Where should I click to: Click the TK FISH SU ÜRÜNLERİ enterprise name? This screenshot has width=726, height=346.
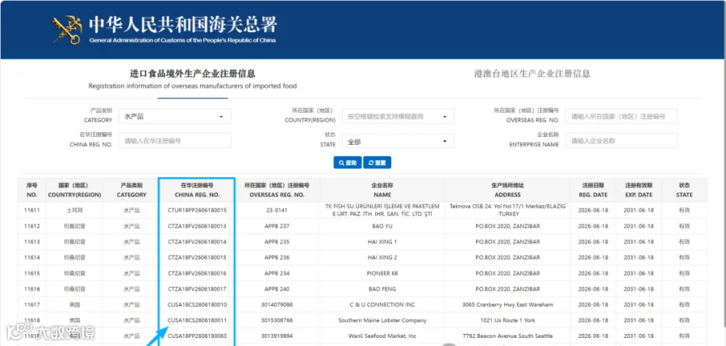(382, 210)
